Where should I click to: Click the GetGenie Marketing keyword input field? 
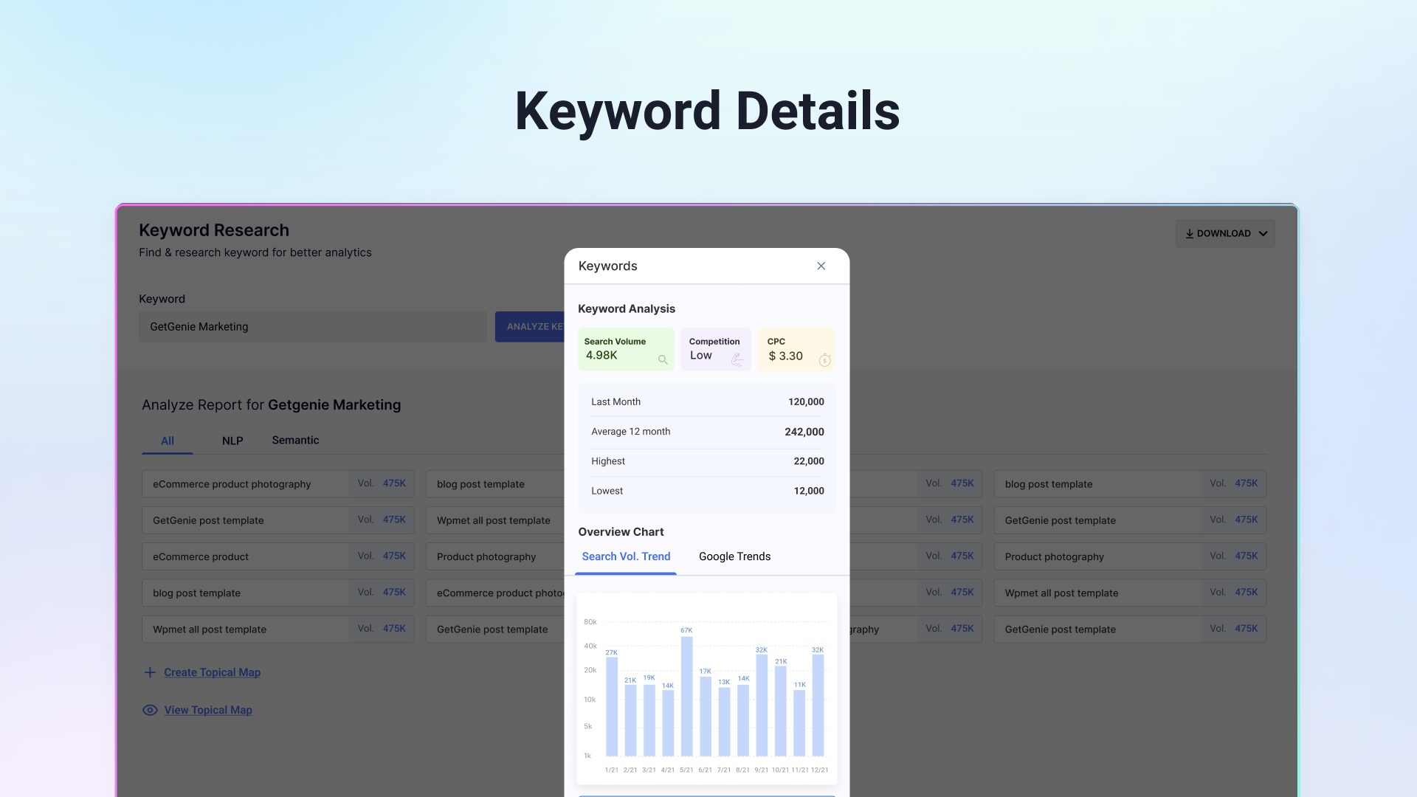click(312, 326)
